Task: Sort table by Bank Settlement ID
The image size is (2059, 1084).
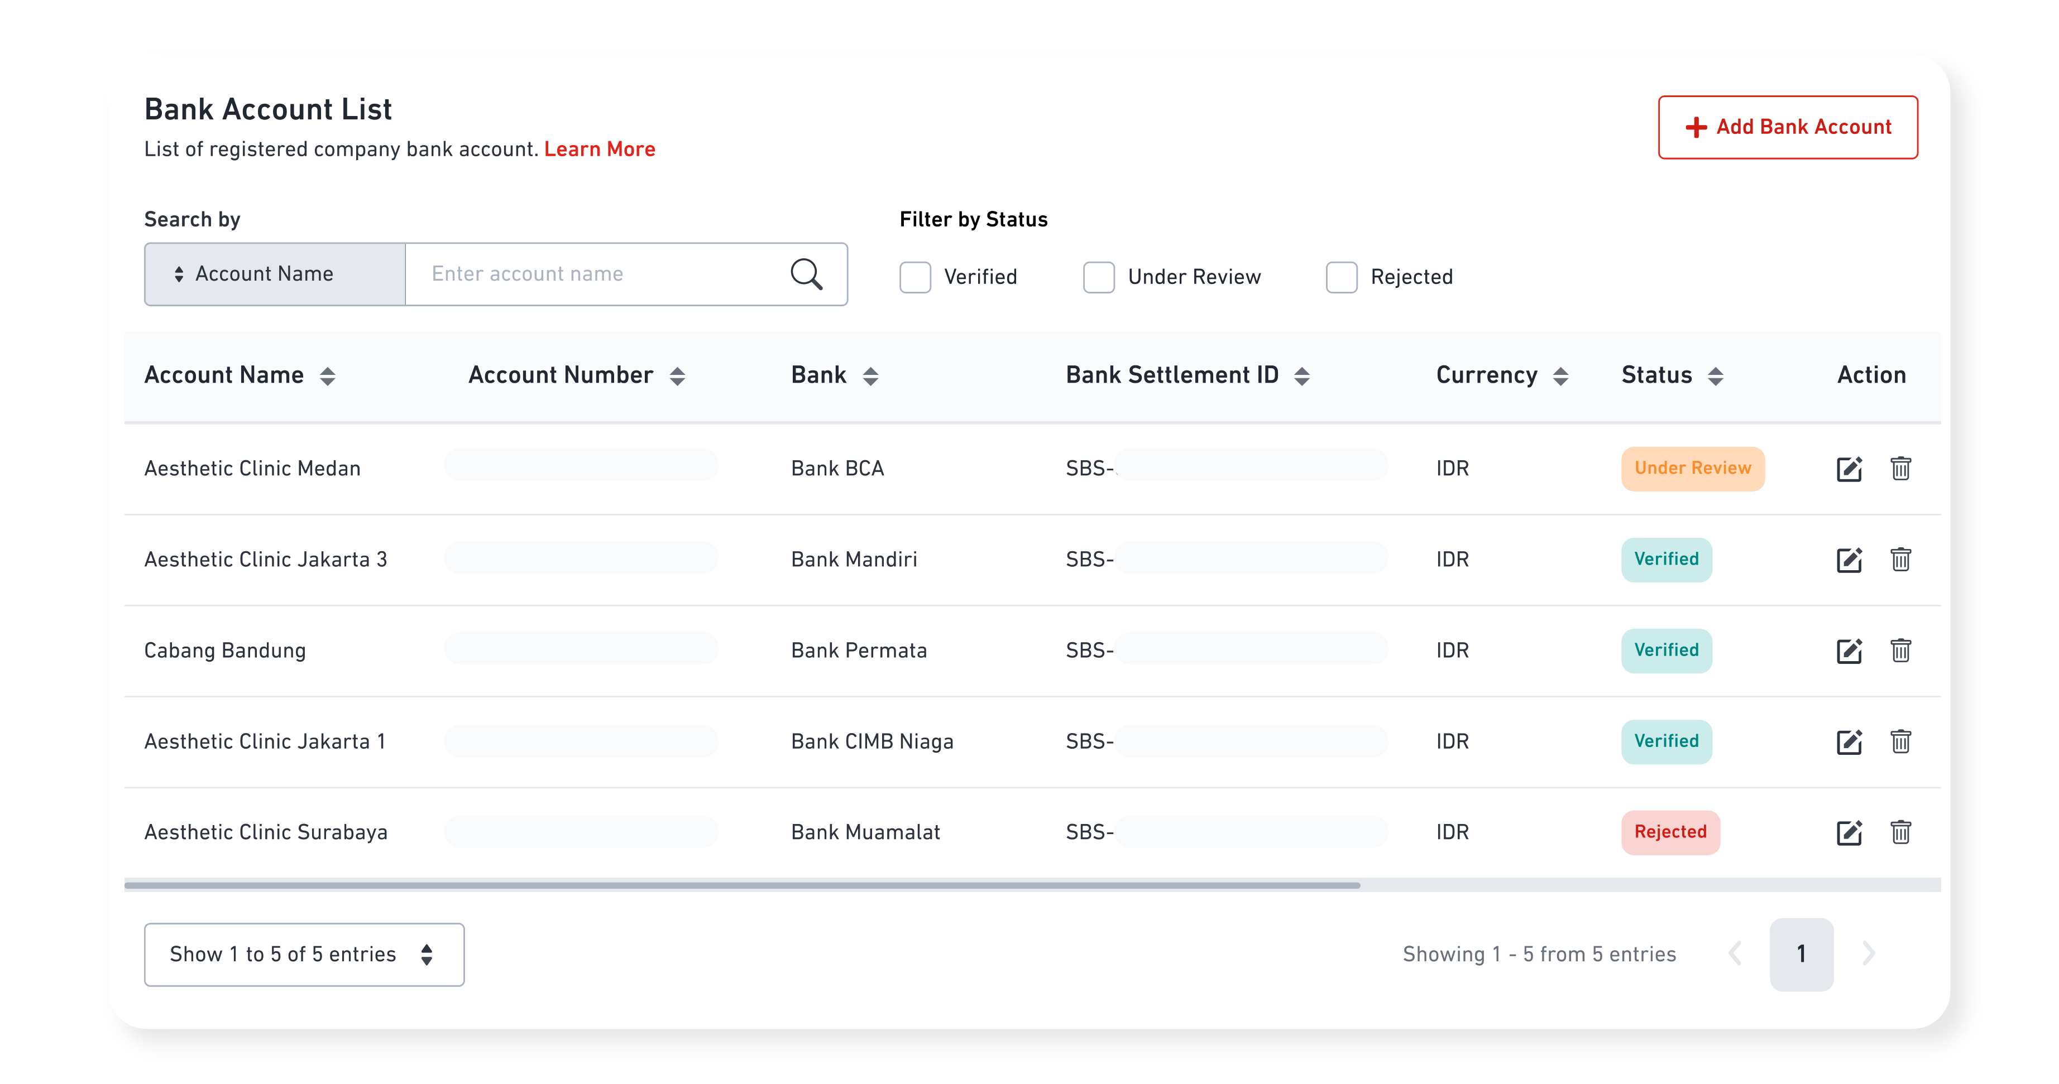Action: coord(1301,375)
